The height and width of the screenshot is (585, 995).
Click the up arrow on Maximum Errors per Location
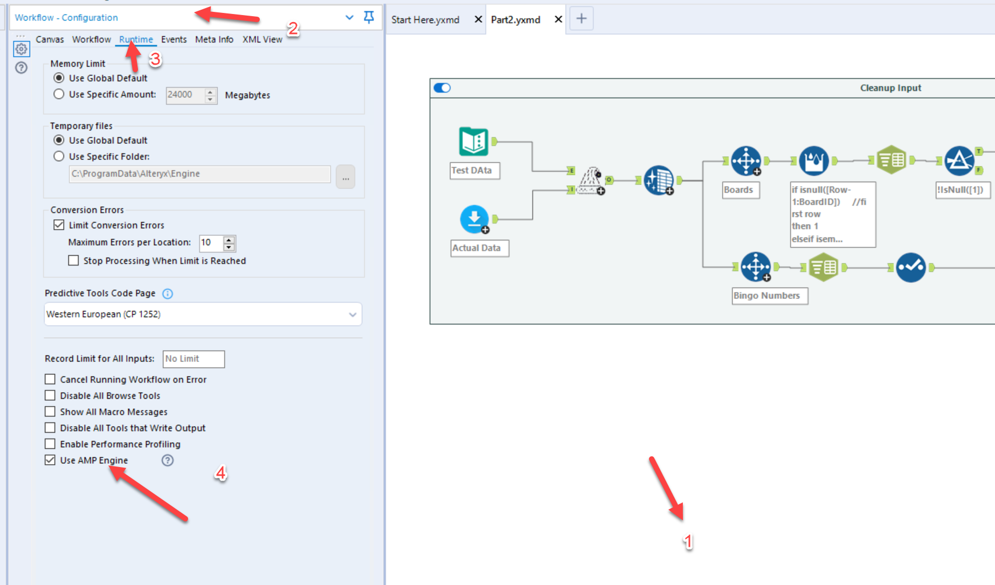pos(229,239)
